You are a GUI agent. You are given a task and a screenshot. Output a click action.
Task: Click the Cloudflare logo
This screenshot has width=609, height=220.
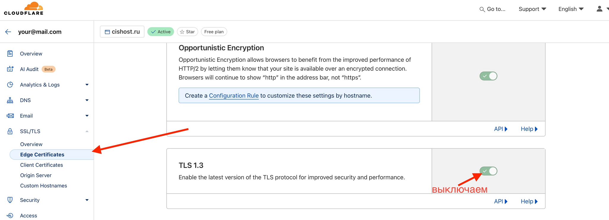point(24,8)
